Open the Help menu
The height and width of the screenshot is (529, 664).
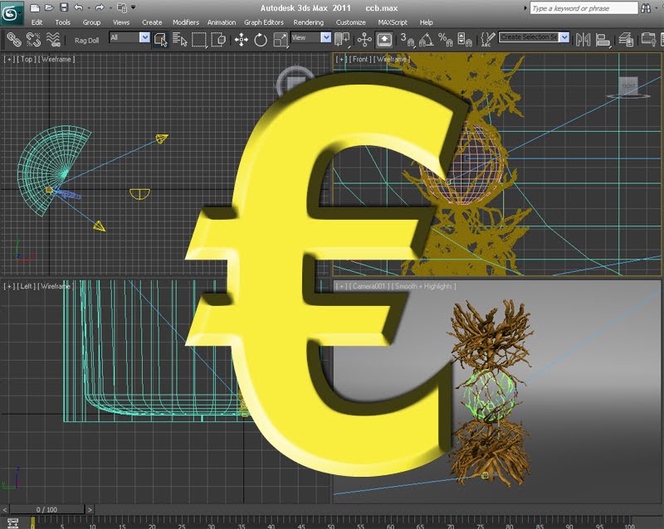426,22
